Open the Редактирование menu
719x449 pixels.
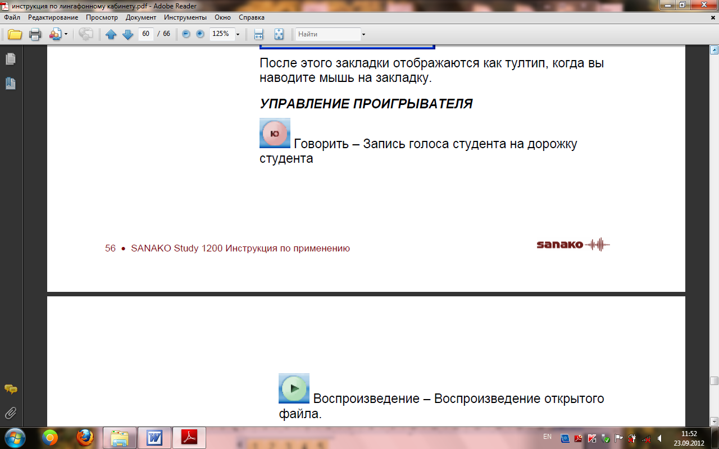53,17
